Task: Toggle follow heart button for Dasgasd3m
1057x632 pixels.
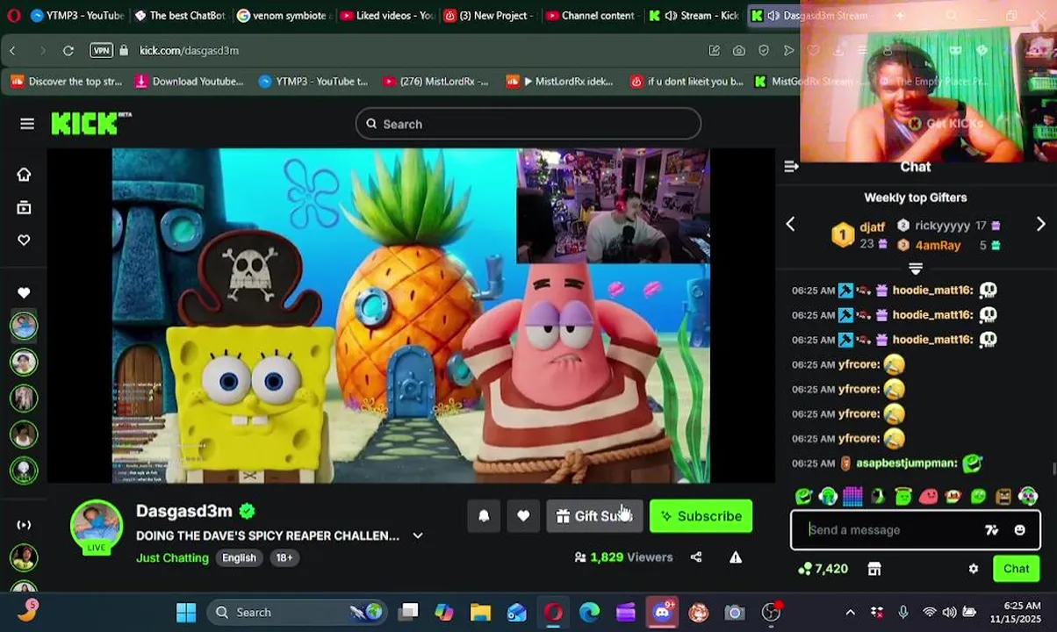Action: click(x=523, y=516)
